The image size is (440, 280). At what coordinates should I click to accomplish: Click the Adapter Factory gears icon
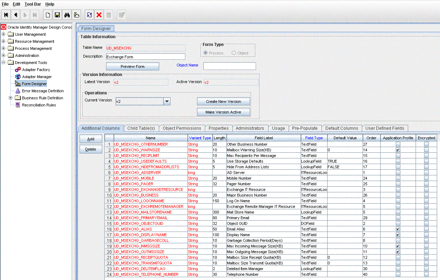coord(18,70)
